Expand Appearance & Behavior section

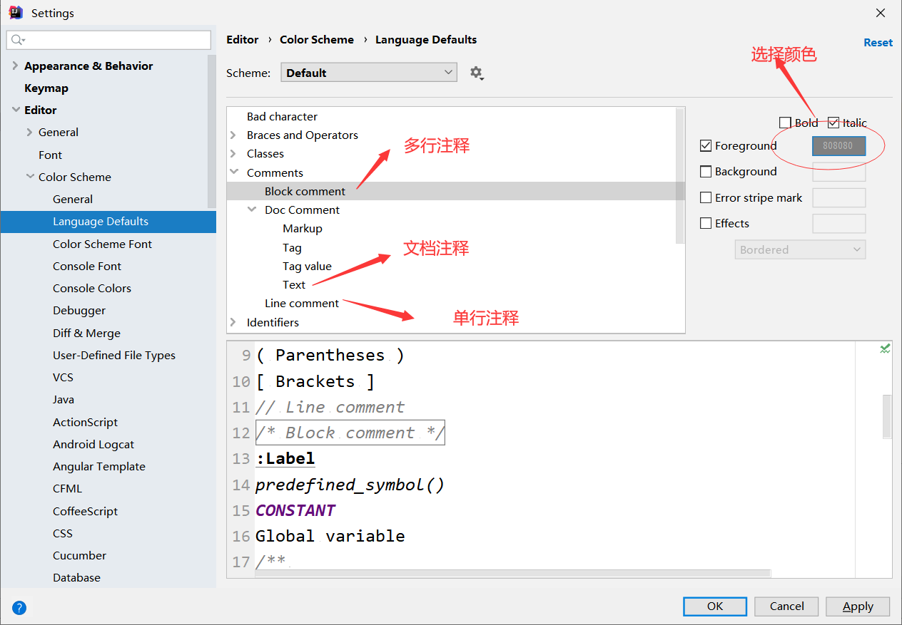click(x=16, y=66)
